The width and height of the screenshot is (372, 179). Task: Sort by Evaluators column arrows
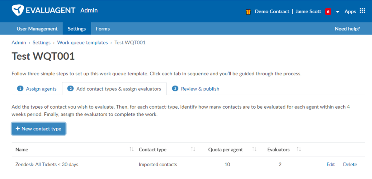(299, 149)
